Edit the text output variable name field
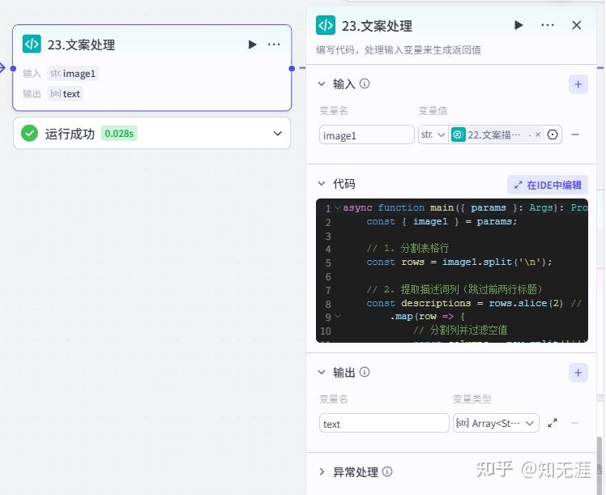 [384, 424]
